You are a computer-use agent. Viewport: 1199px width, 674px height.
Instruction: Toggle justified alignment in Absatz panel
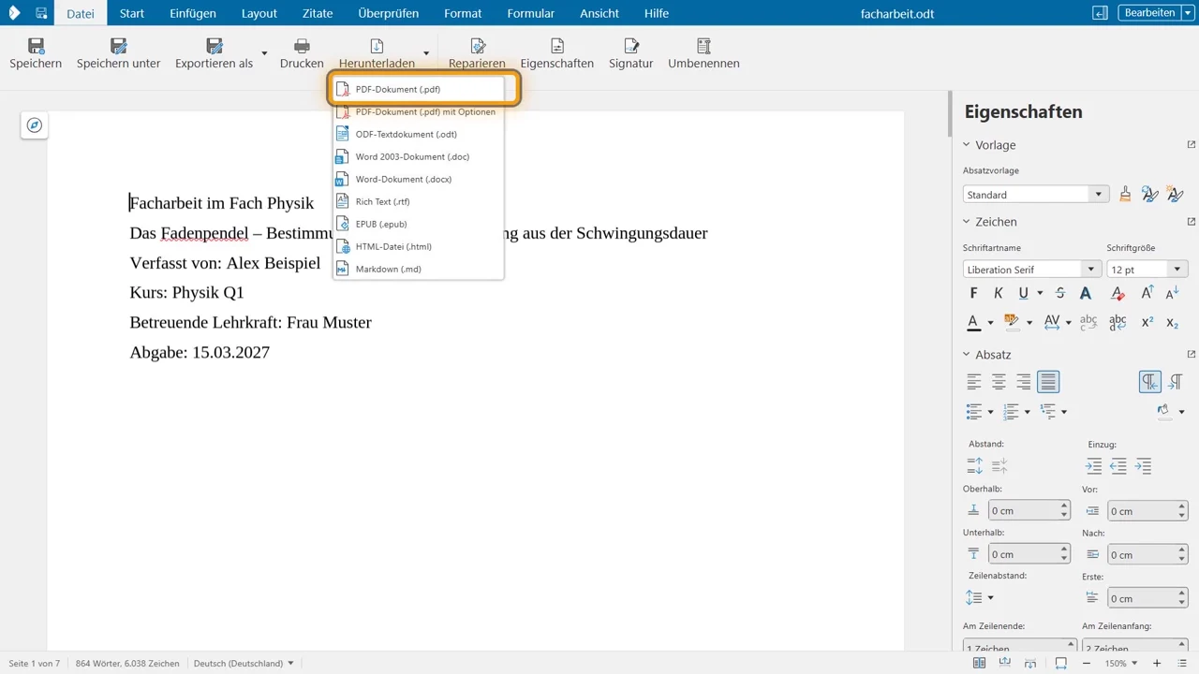(x=1048, y=381)
